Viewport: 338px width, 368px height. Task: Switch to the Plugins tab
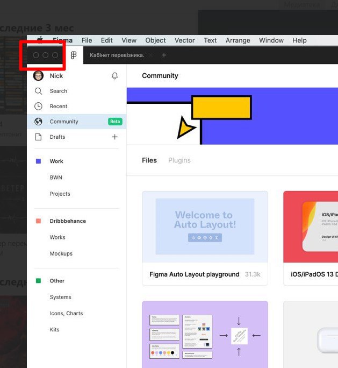click(179, 160)
